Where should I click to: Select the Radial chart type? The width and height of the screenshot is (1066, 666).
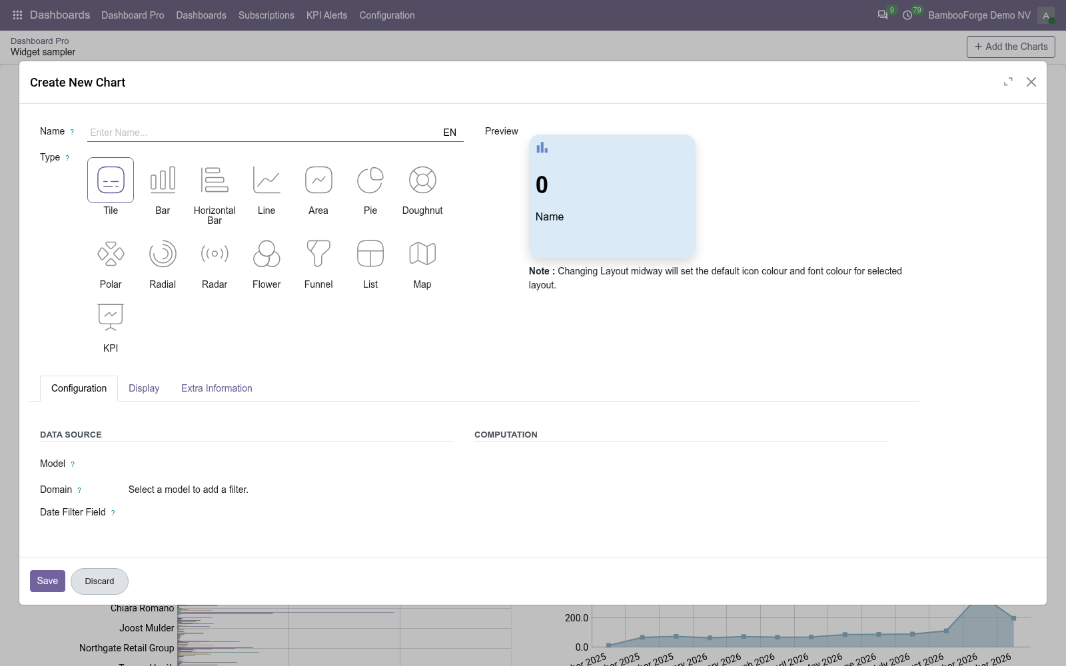click(163, 254)
